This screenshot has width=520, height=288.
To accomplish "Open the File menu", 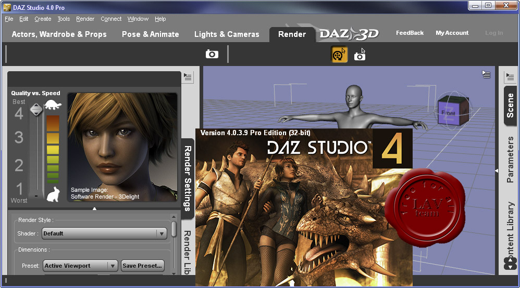I will (9, 19).
